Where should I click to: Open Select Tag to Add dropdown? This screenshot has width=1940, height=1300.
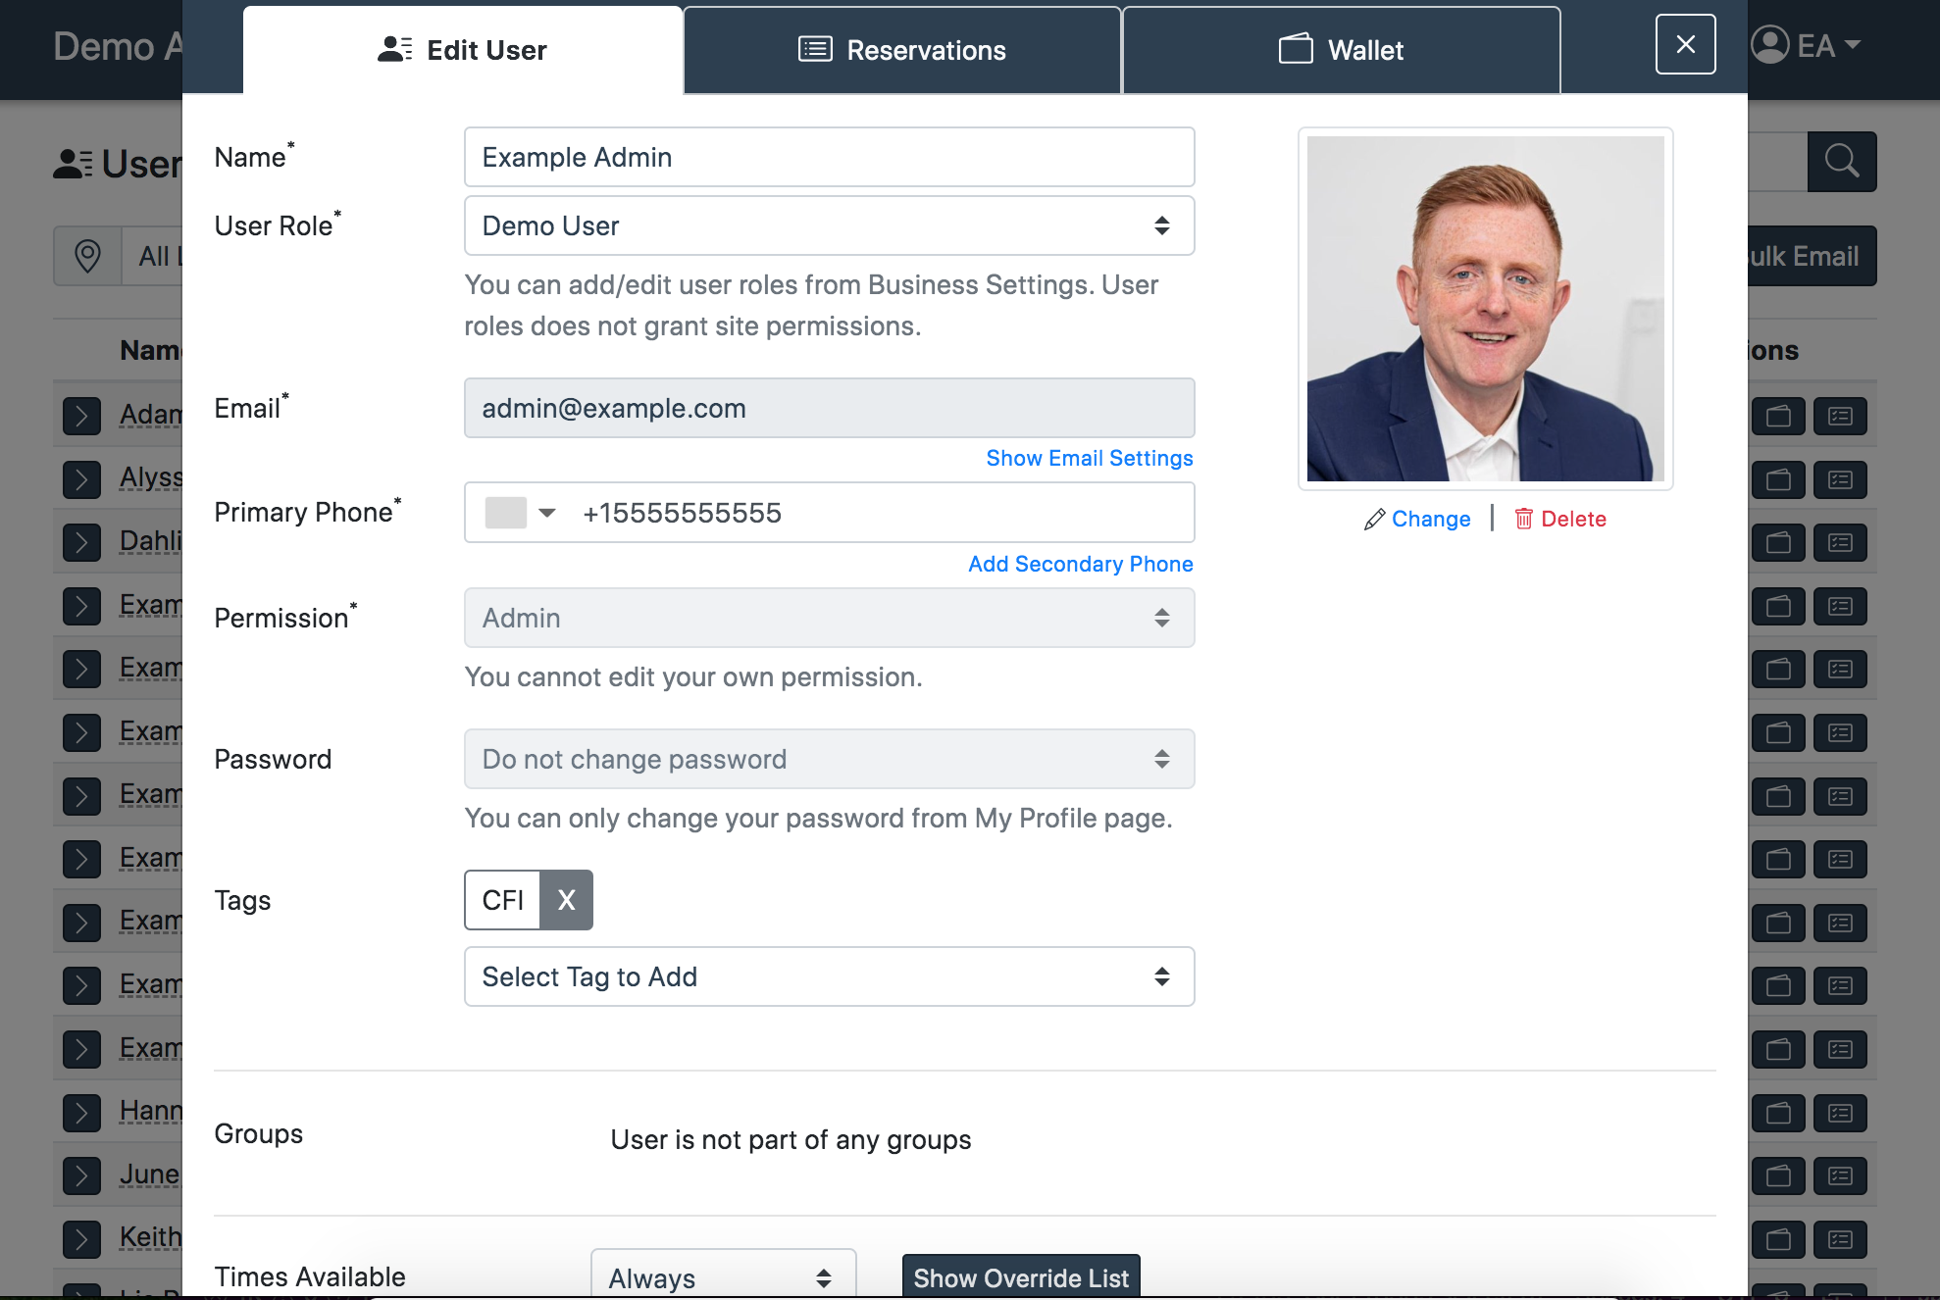click(829, 976)
